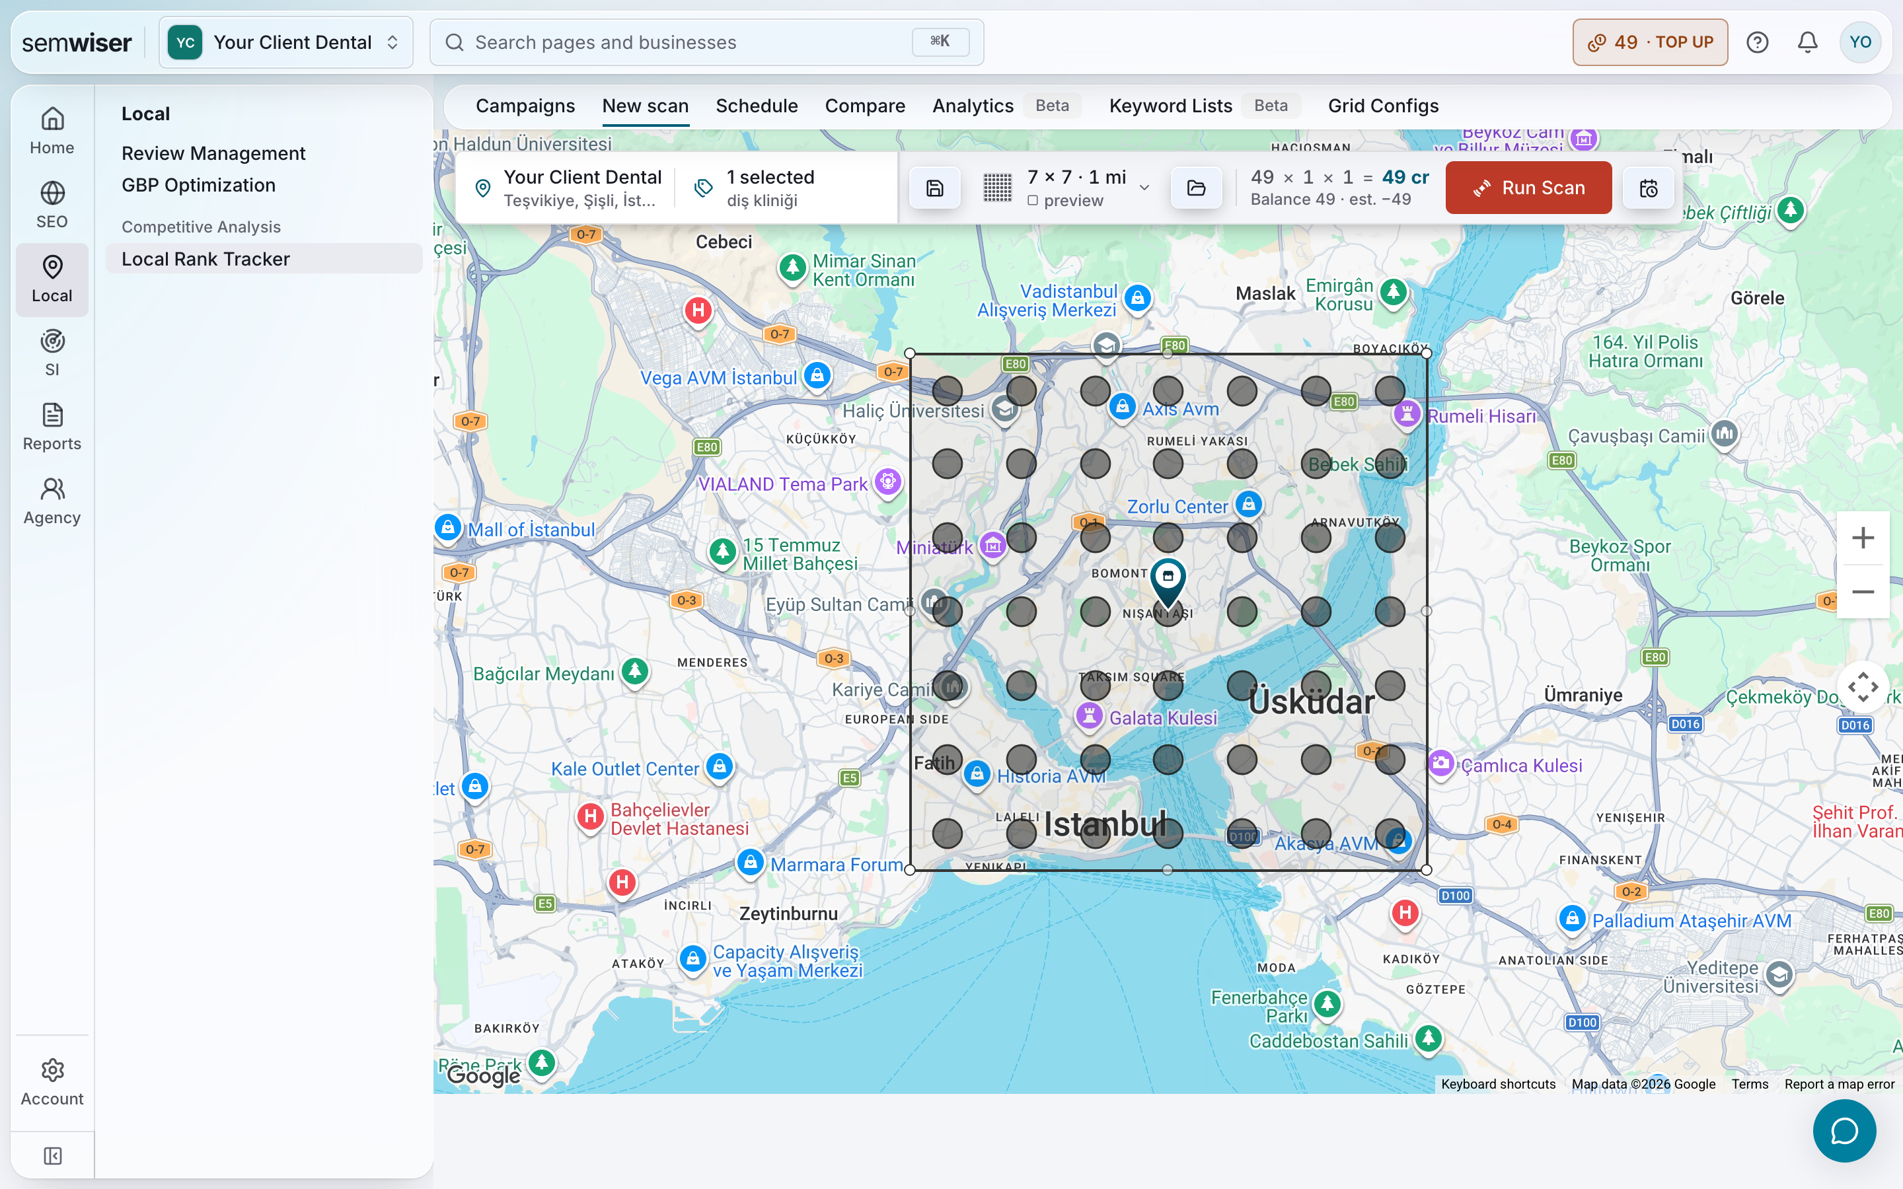This screenshot has width=1903, height=1189.
Task: Open the SI sidebar section
Action: click(x=52, y=353)
